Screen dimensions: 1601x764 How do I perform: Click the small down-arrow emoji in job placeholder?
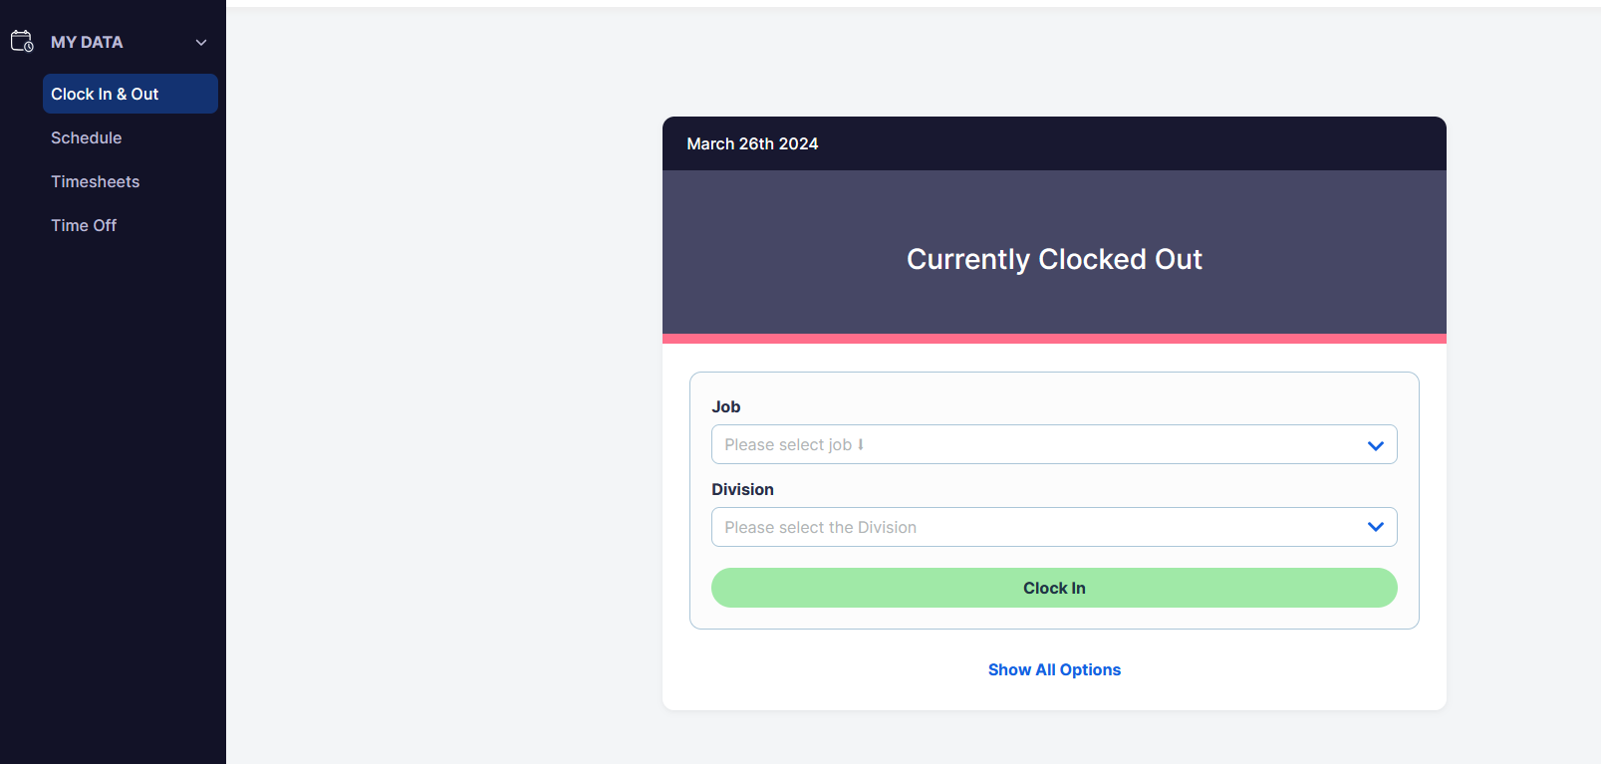coord(861,444)
